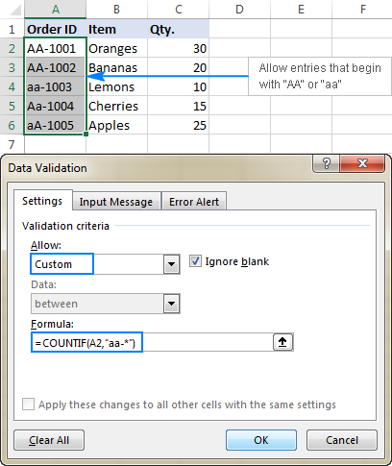Select column C header
The image size is (392, 466).
pyautogui.click(x=179, y=10)
